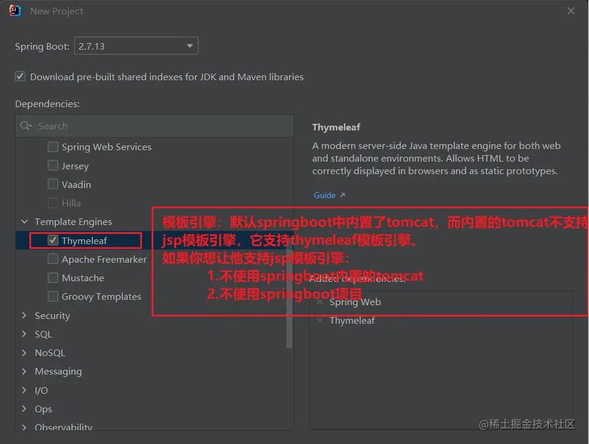This screenshot has height=444, width=589.
Task: Toggle Download pre-built shared indexes checkbox
Action: pos(20,77)
